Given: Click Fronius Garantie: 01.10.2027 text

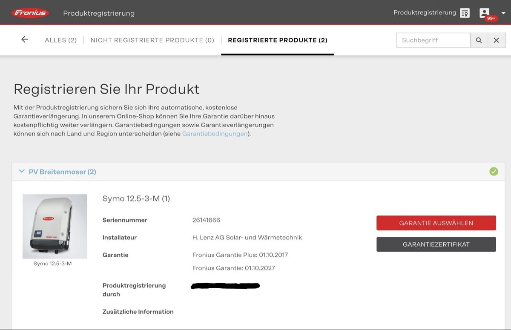Looking at the screenshot, I should pyautogui.click(x=234, y=268).
